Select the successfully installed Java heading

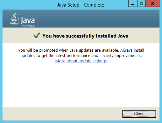85,36
